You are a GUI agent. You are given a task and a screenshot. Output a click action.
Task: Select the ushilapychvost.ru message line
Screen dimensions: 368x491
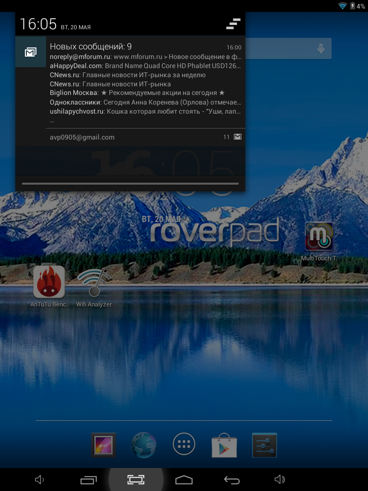(146, 111)
